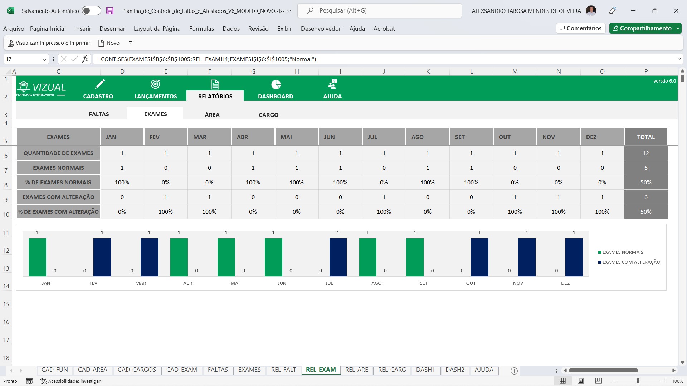Image resolution: width=687 pixels, height=386 pixels.
Task: Click the zoom slider handle
Action: (x=638, y=381)
